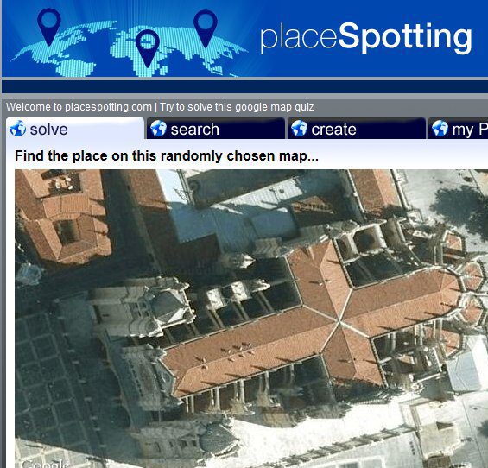Click center of the cross-shaped red roof

tap(341, 323)
